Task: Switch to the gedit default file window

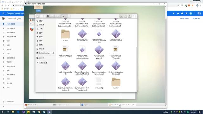Action: 122,105
